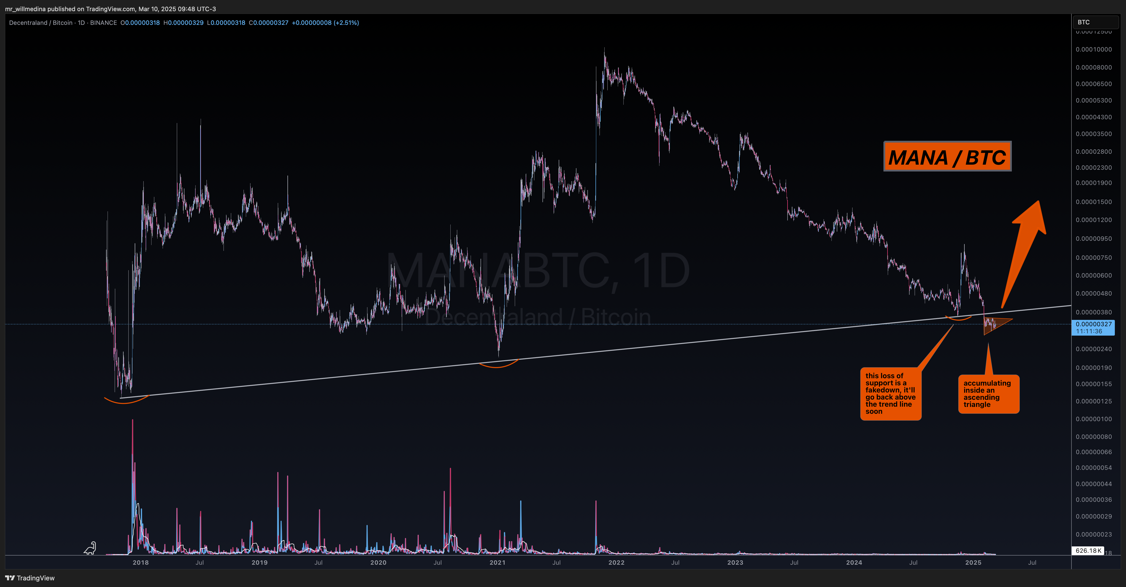Click the 0.00005300 price axis label

1094,100
